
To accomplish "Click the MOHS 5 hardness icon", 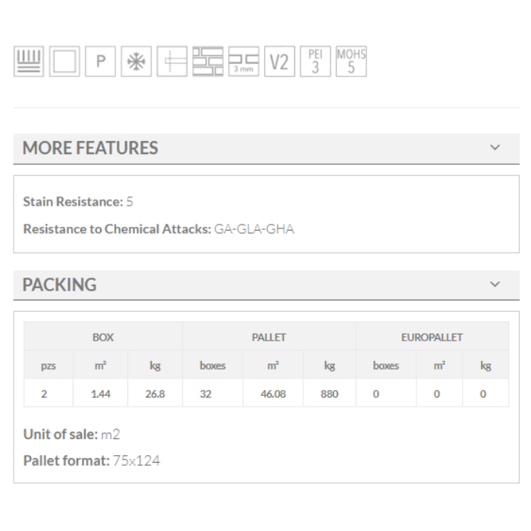I will coord(351,61).
